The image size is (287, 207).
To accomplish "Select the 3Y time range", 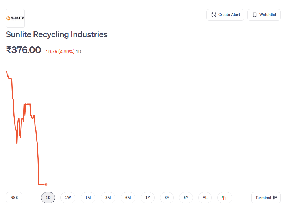I will 167,198.
